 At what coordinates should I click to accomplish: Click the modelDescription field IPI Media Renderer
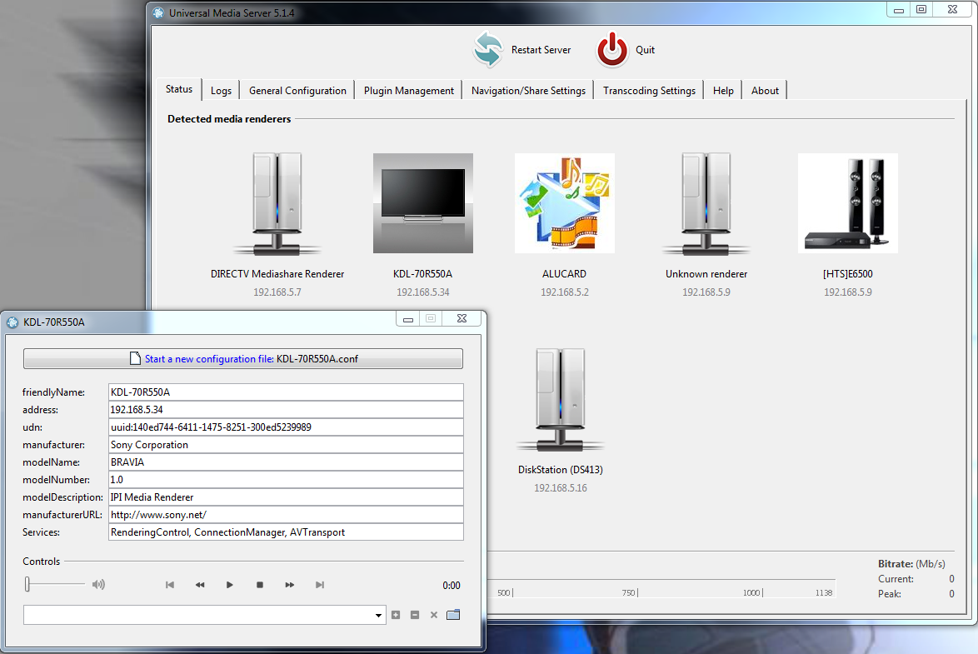pos(286,497)
